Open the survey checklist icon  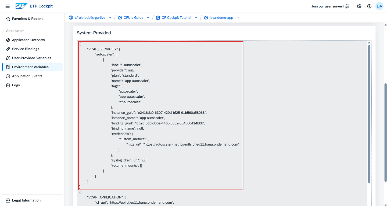(347, 6)
